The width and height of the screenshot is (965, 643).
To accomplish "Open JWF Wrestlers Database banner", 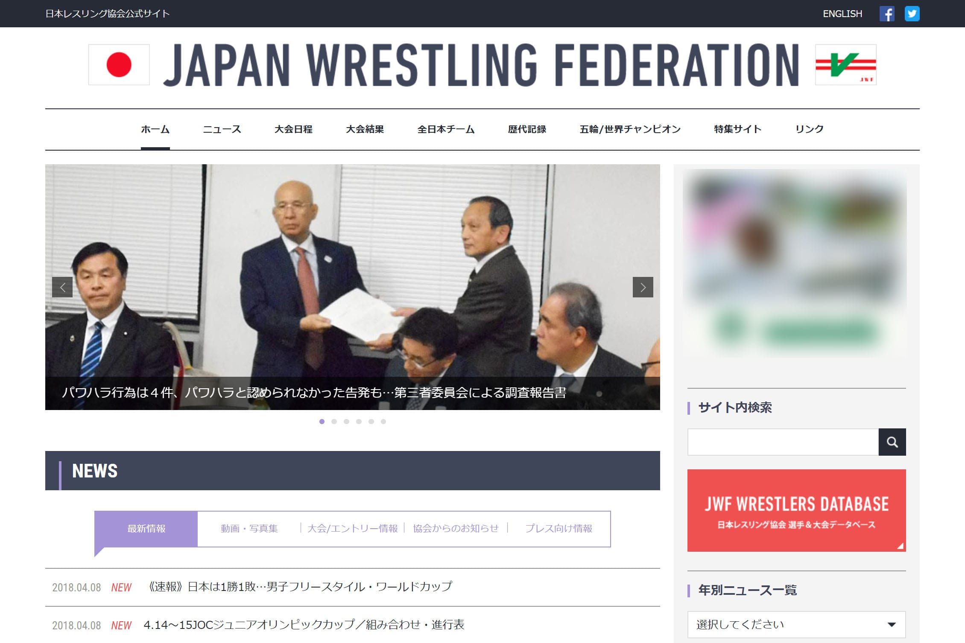I will point(796,510).
